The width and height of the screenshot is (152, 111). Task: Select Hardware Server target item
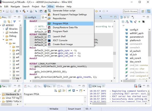click(11, 94)
